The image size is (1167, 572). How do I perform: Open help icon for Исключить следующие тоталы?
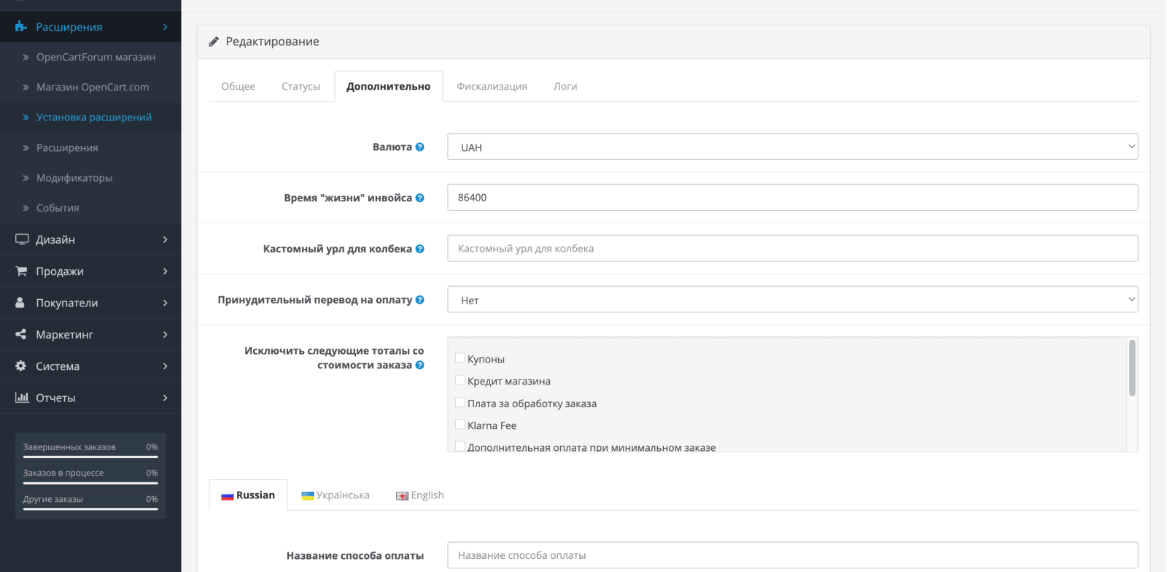click(419, 366)
